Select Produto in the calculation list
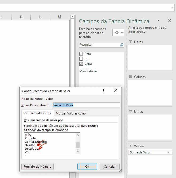This screenshot has height=178, width=176. coord(30,138)
